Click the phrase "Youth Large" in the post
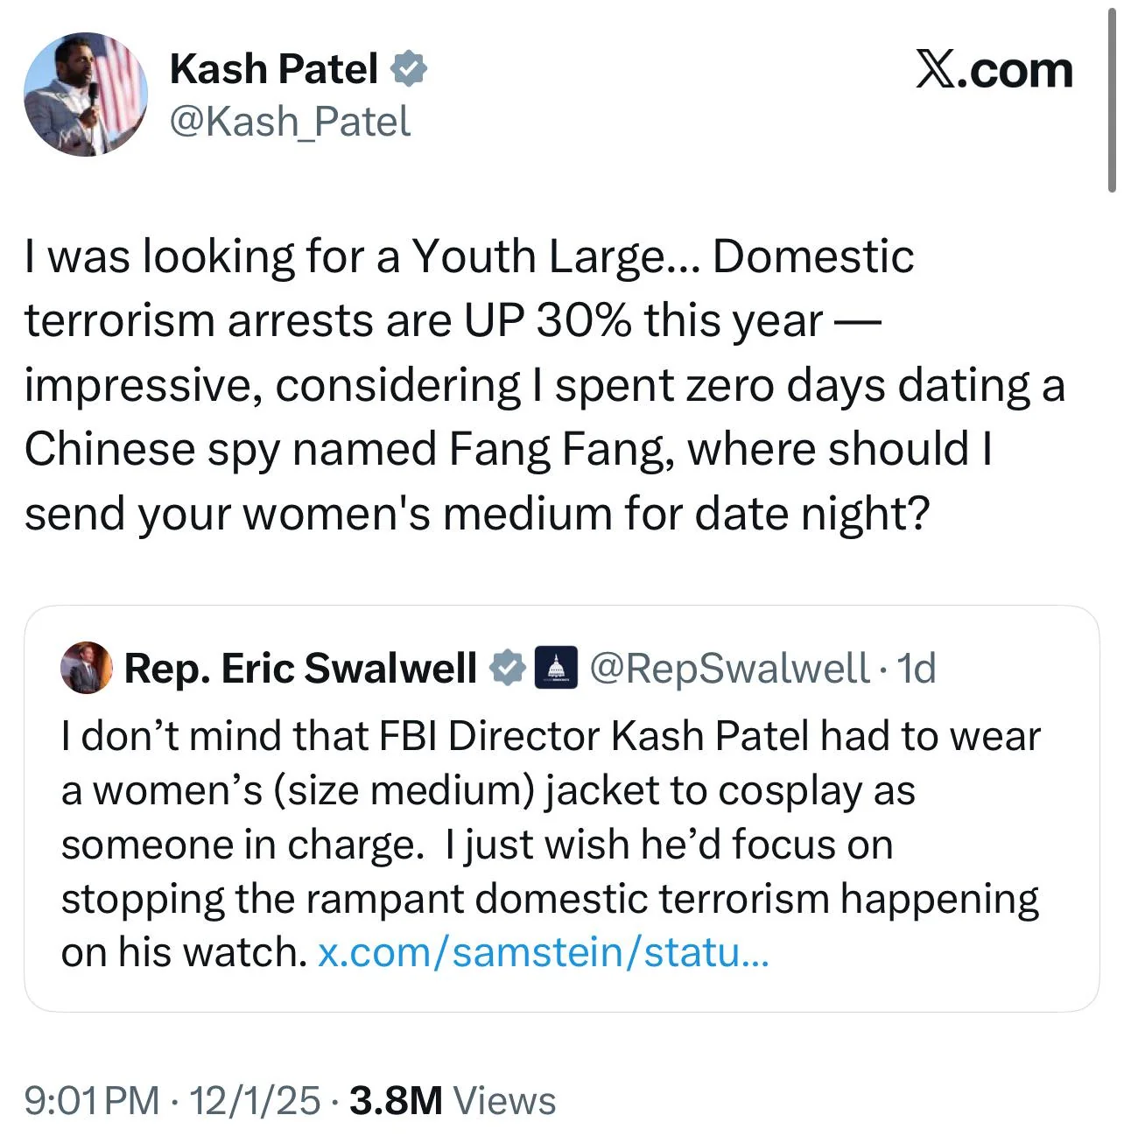The image size is (1124, 1136). 538,257
